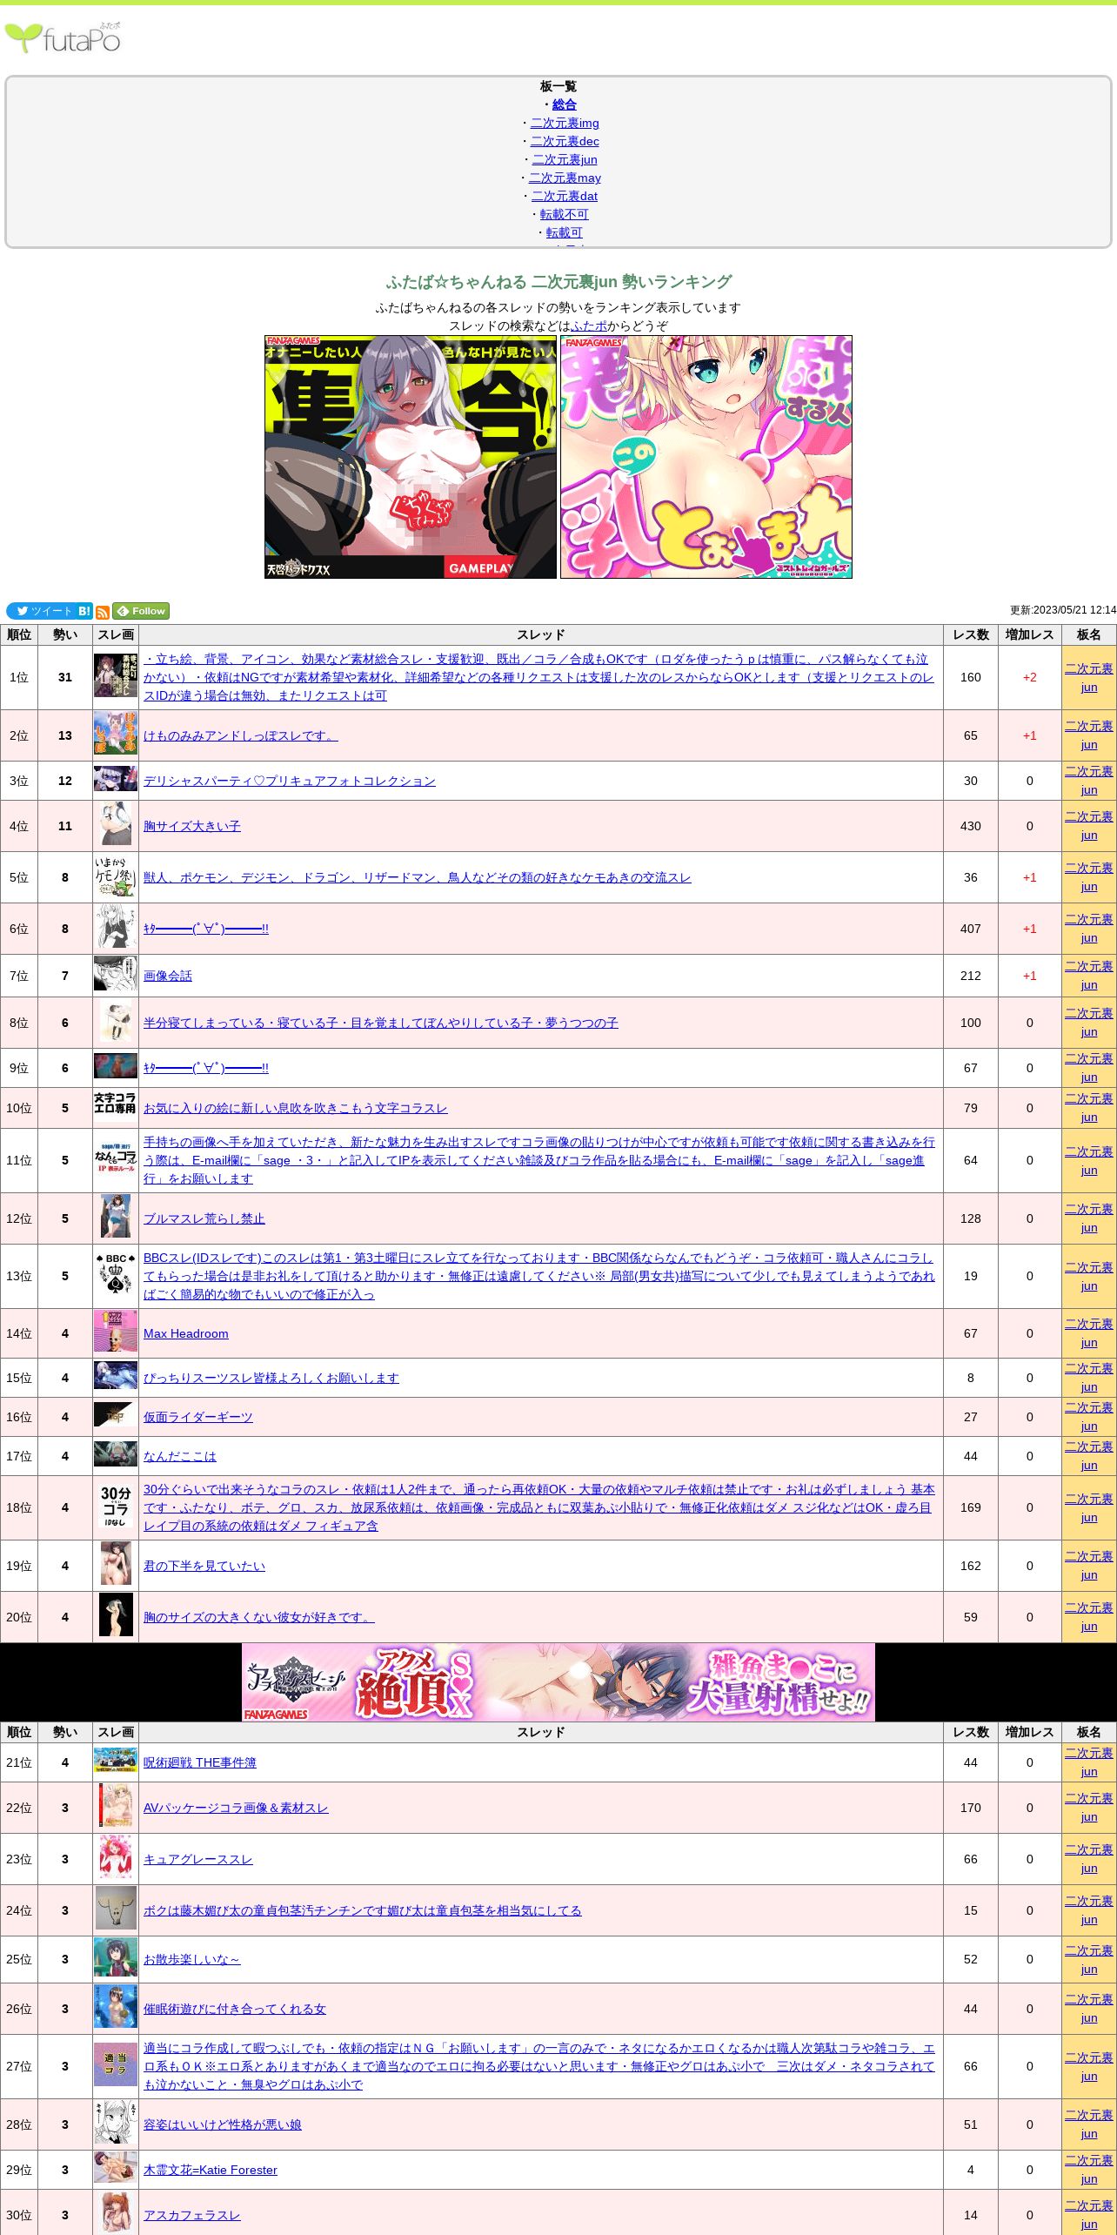The height and width of the screenshot is (2235, 1117).
Task: Open the なんだここは thread
Action: (x=180, y=1456)
